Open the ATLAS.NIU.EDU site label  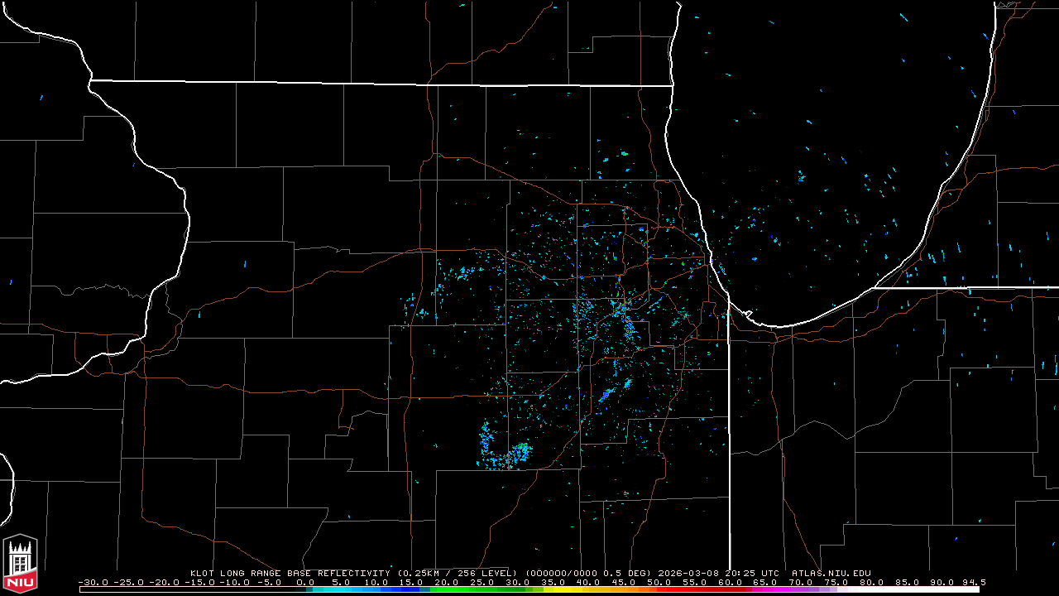[x=831, y=573]
